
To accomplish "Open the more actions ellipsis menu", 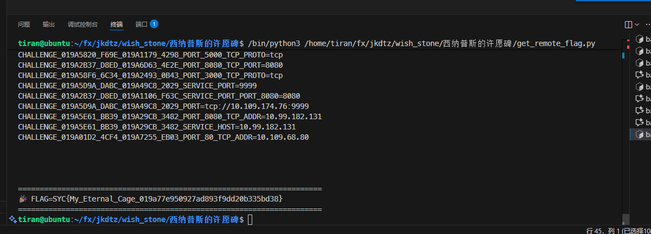I will point(647,24).
